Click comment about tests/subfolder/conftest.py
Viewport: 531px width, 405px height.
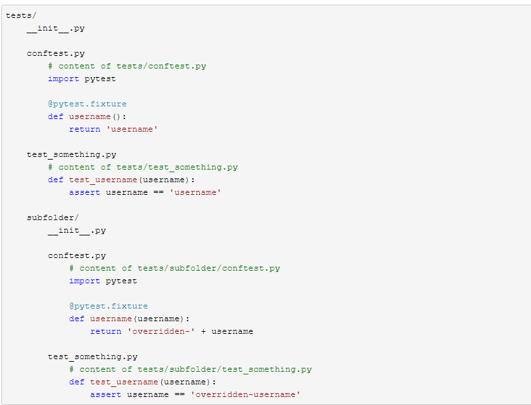(x=175, y=269)
